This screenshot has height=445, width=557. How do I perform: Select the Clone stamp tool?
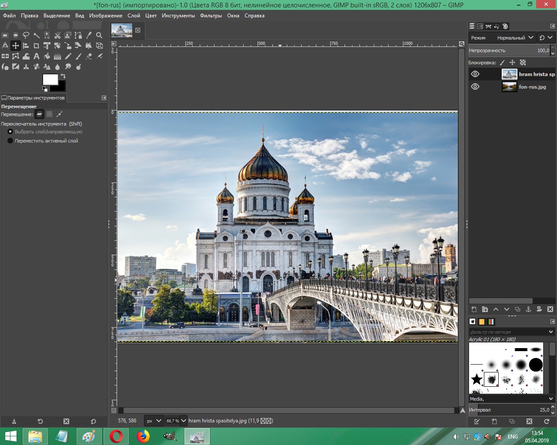(x=26, y=66)
